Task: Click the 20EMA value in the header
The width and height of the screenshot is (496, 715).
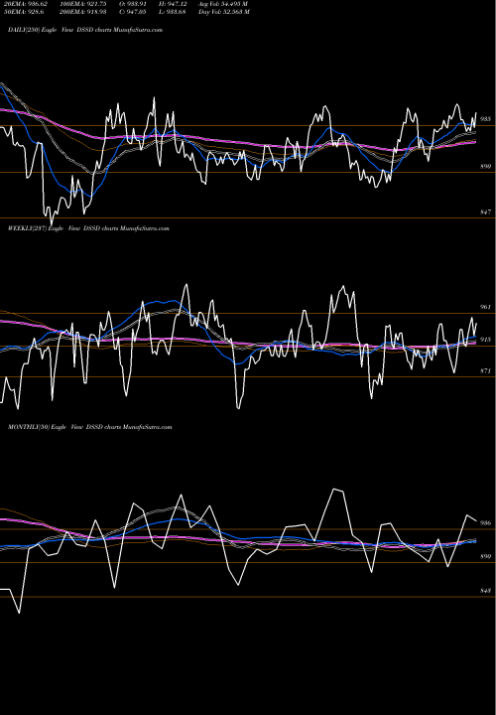Action: (x=26, y=4)
